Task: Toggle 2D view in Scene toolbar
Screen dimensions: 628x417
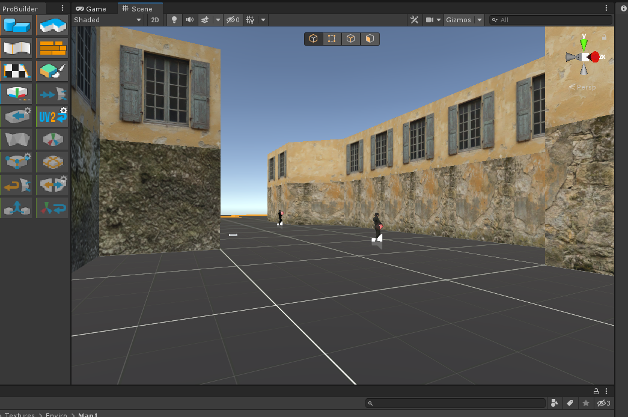Action: coord(155,20)
